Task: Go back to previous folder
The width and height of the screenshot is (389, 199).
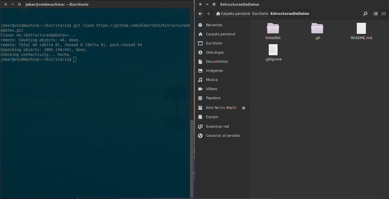Action: 200,13
